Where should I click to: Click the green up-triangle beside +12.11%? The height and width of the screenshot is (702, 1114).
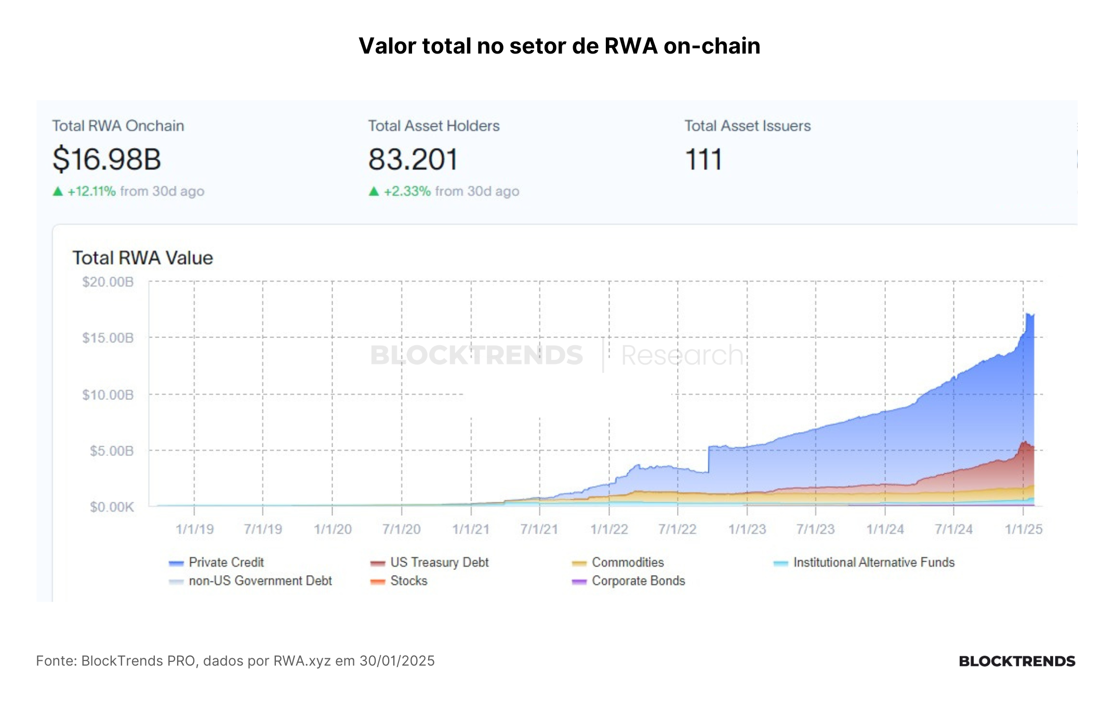tap(58, 191)
